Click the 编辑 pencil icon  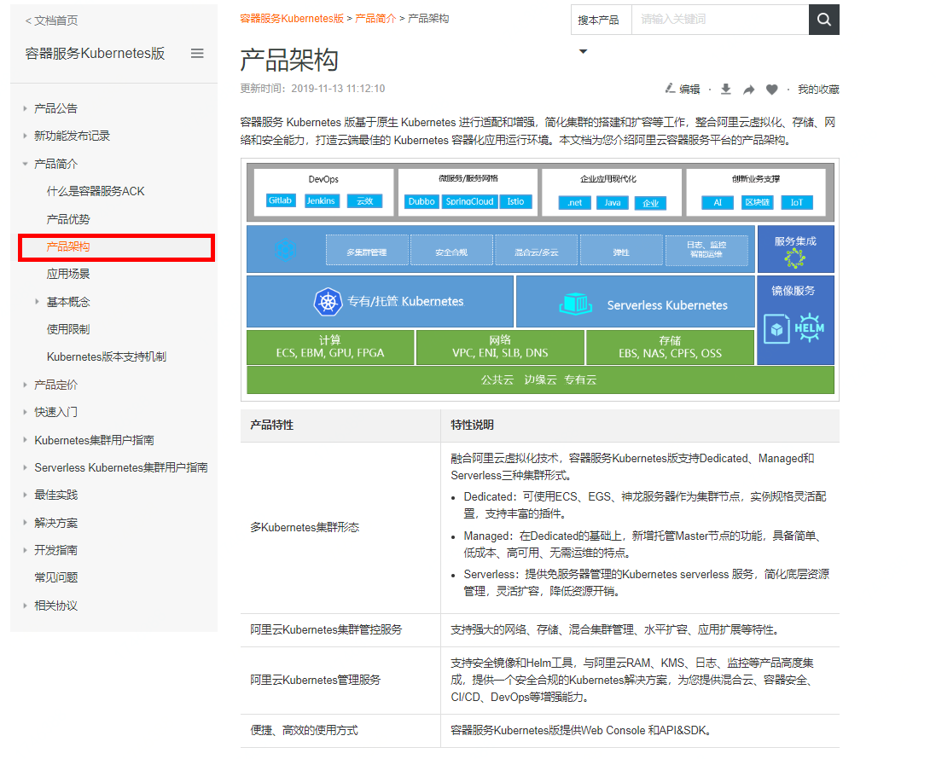point(671,89)
